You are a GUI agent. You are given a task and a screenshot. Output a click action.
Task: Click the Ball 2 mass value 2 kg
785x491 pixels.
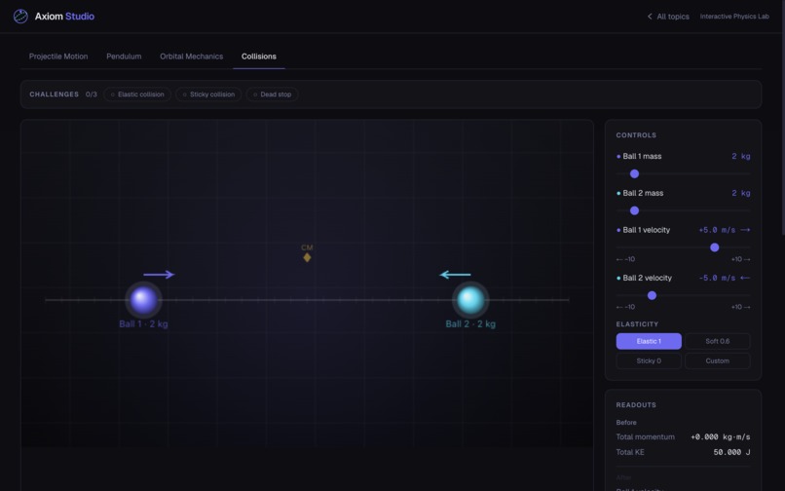click(741, 193)
